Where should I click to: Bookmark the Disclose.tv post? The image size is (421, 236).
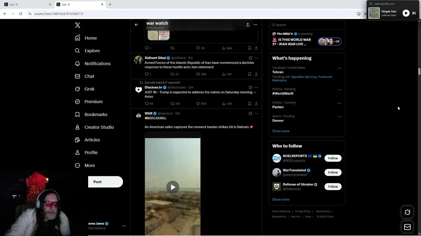(249, 104)
